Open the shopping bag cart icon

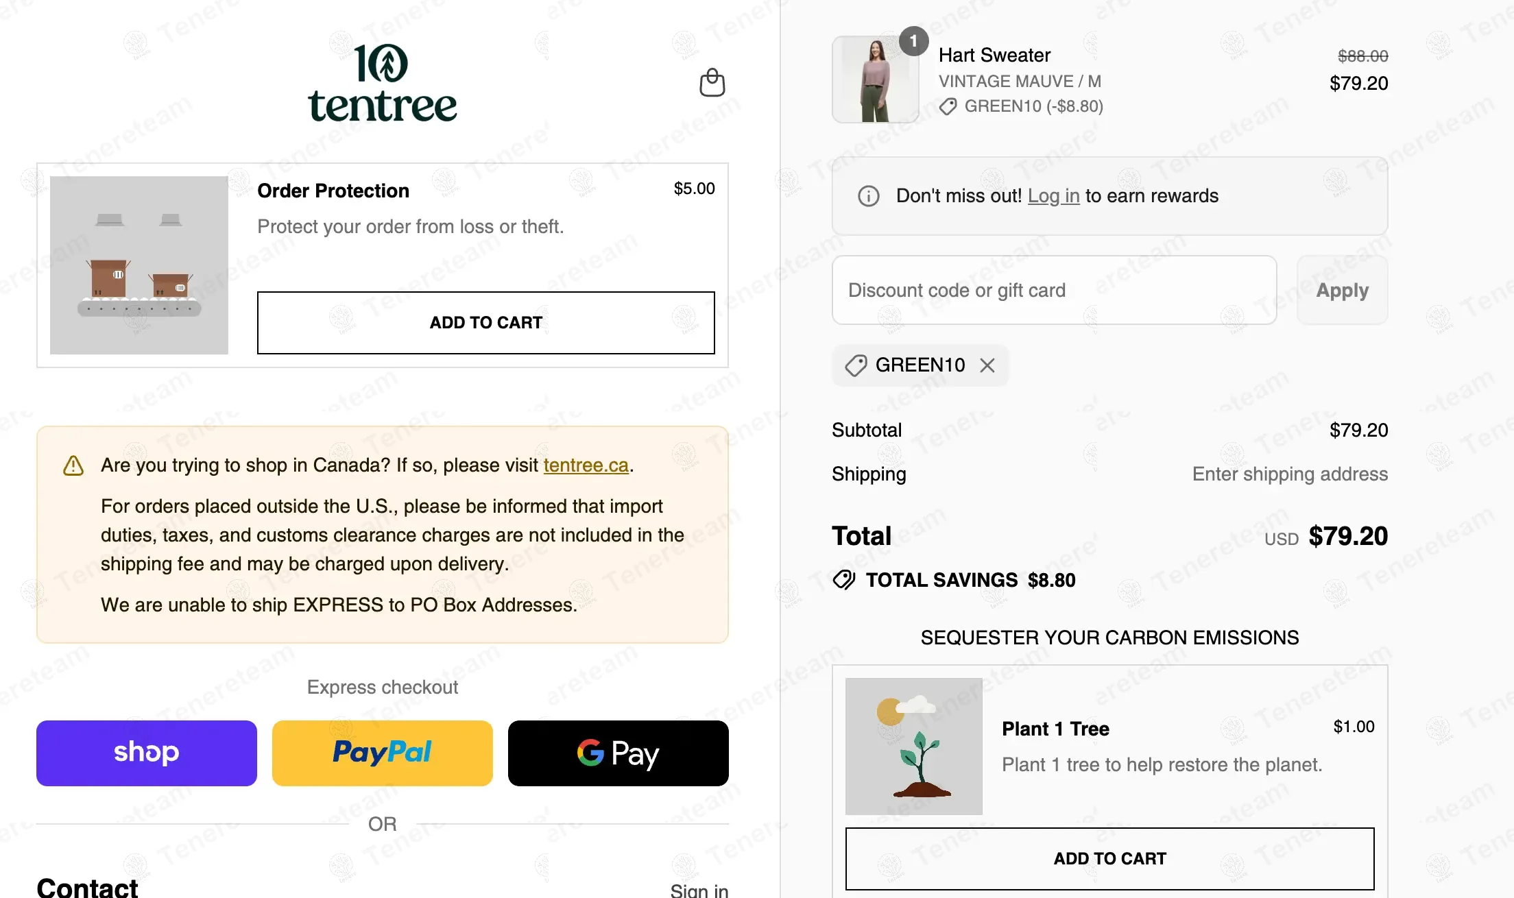point(712,82)
